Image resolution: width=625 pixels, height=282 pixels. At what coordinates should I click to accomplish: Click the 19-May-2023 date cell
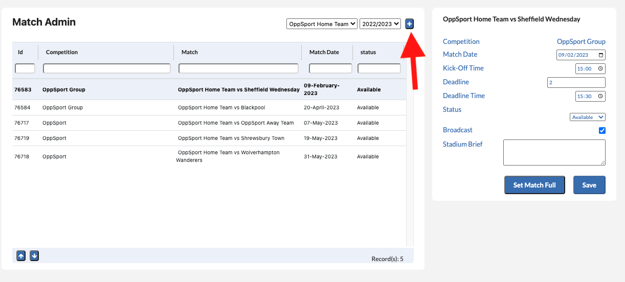(x=321, y=138)
